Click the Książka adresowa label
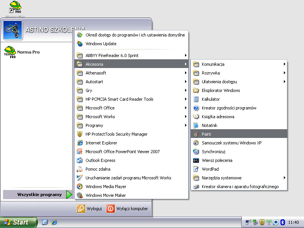Viewport: 304px width, 228px height. [218, 117]
